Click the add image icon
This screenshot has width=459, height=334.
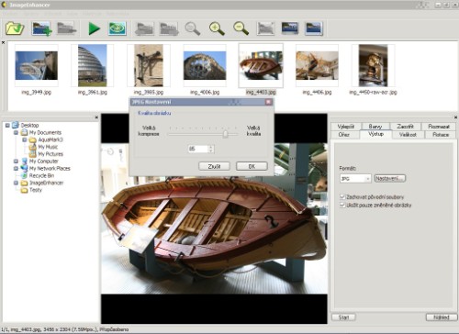click(x=41, y=28)
